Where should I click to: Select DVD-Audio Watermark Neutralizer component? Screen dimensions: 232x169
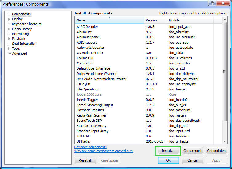tap(149, 79)
